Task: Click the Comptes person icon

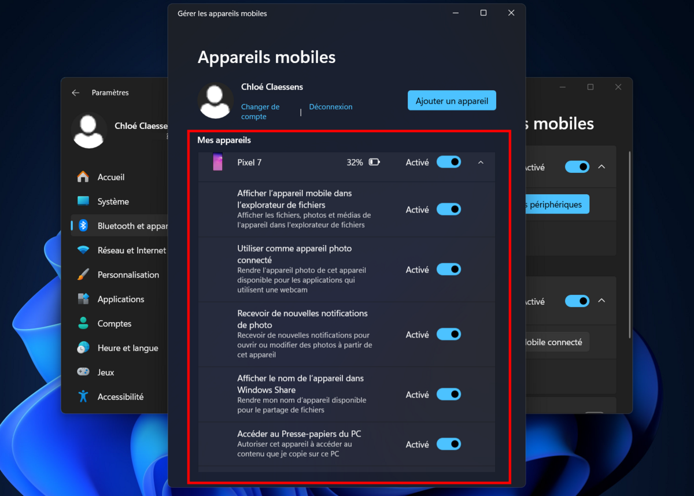Action: click(x=83, y=323)
